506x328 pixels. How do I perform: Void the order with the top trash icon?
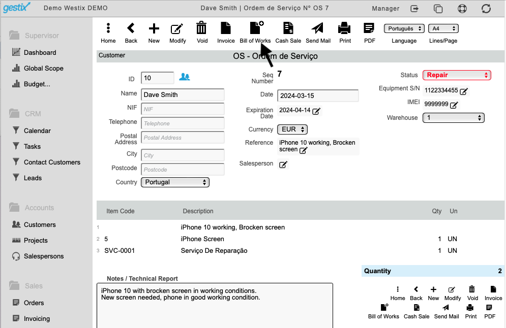point(201,28)
